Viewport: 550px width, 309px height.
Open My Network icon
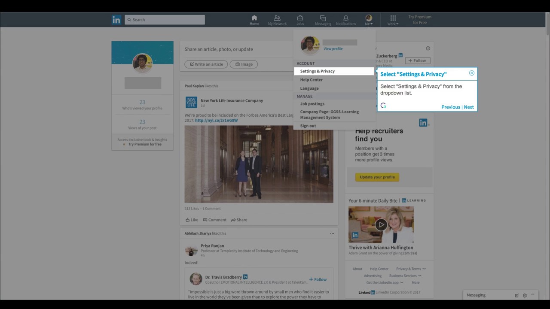[277, 20]
